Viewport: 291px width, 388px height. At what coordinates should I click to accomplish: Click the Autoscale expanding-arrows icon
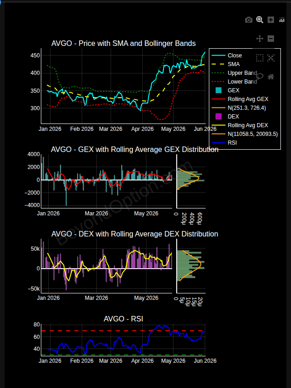coord(271,58)
